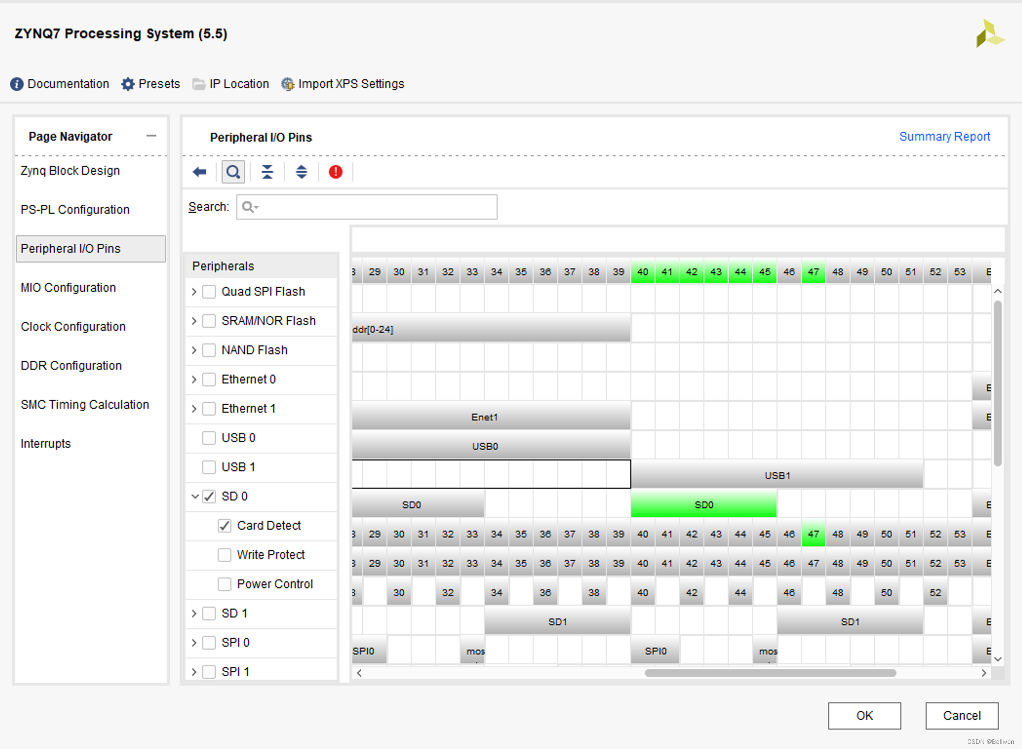The width and height of the screenshot is (1022, 749).
Task: Click the horizontal scrollbar thumb
Action: pyautogui.click(x=770, y=673)
